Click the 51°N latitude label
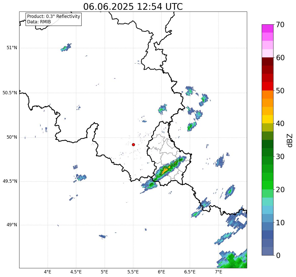Viewport: 296px width, 277px height. pyautogui.click(x=12, y=48)
